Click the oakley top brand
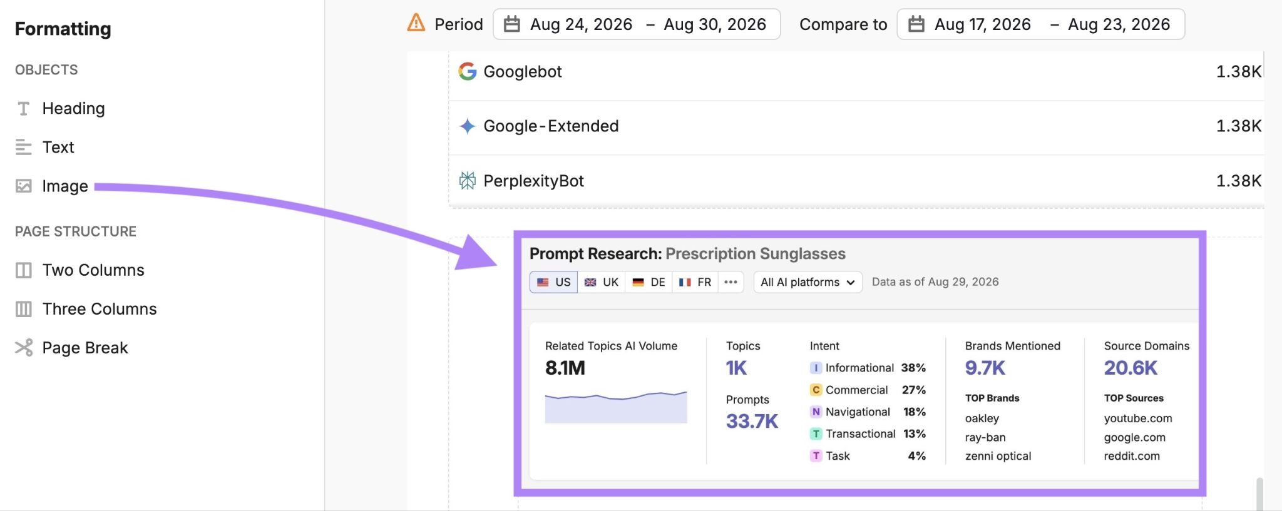The image size is (1282, 511). click(x=982, y=418)
